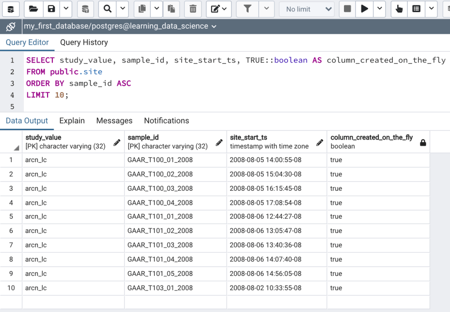450x312 pixels.
Task: Click the Open File folder icon
Action: click(33, 9)
